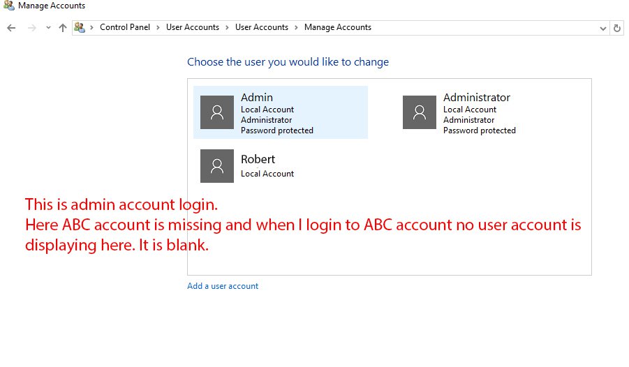The width and height of the screenshot is (629, 367).
Task: Click the Manage Accounts breadcrumb
Action: click(337, 28)
